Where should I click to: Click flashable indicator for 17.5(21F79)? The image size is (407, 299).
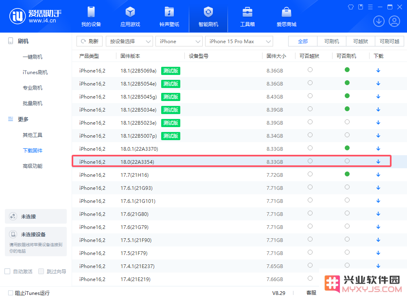(x=347, y=252)
